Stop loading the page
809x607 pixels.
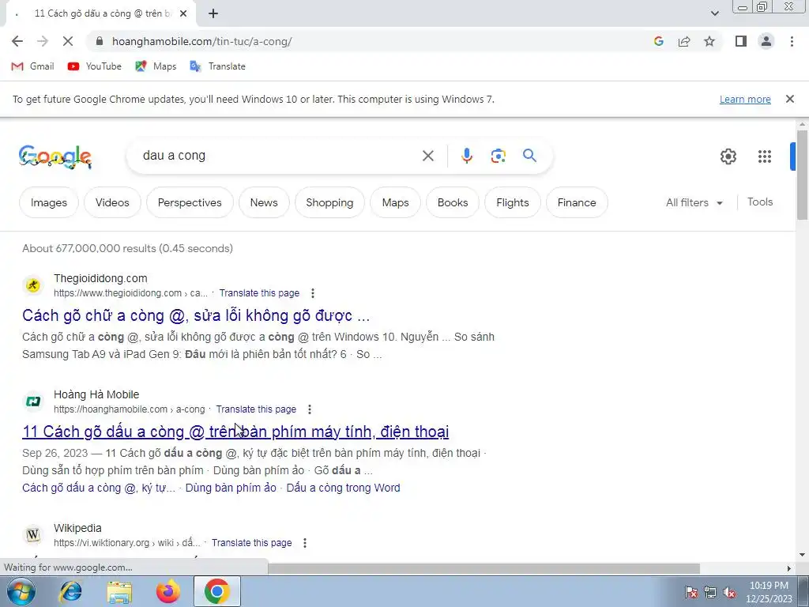(68, 41)
